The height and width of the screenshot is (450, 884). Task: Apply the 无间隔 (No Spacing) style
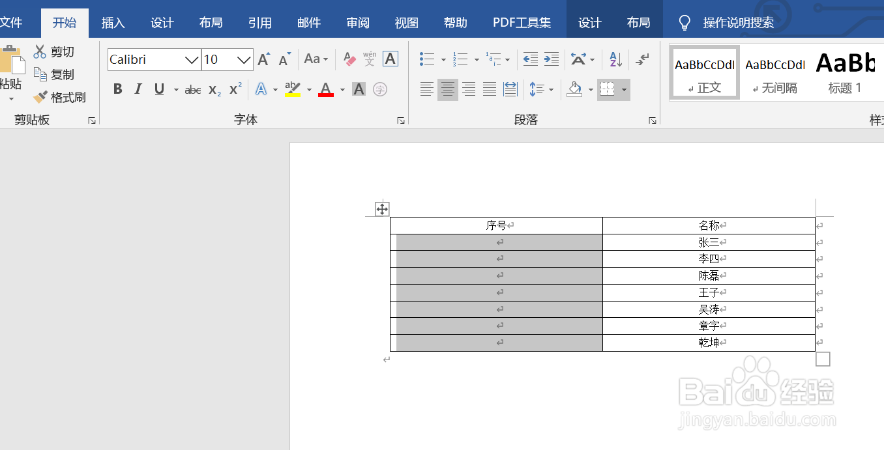click(x=774, y=72)
